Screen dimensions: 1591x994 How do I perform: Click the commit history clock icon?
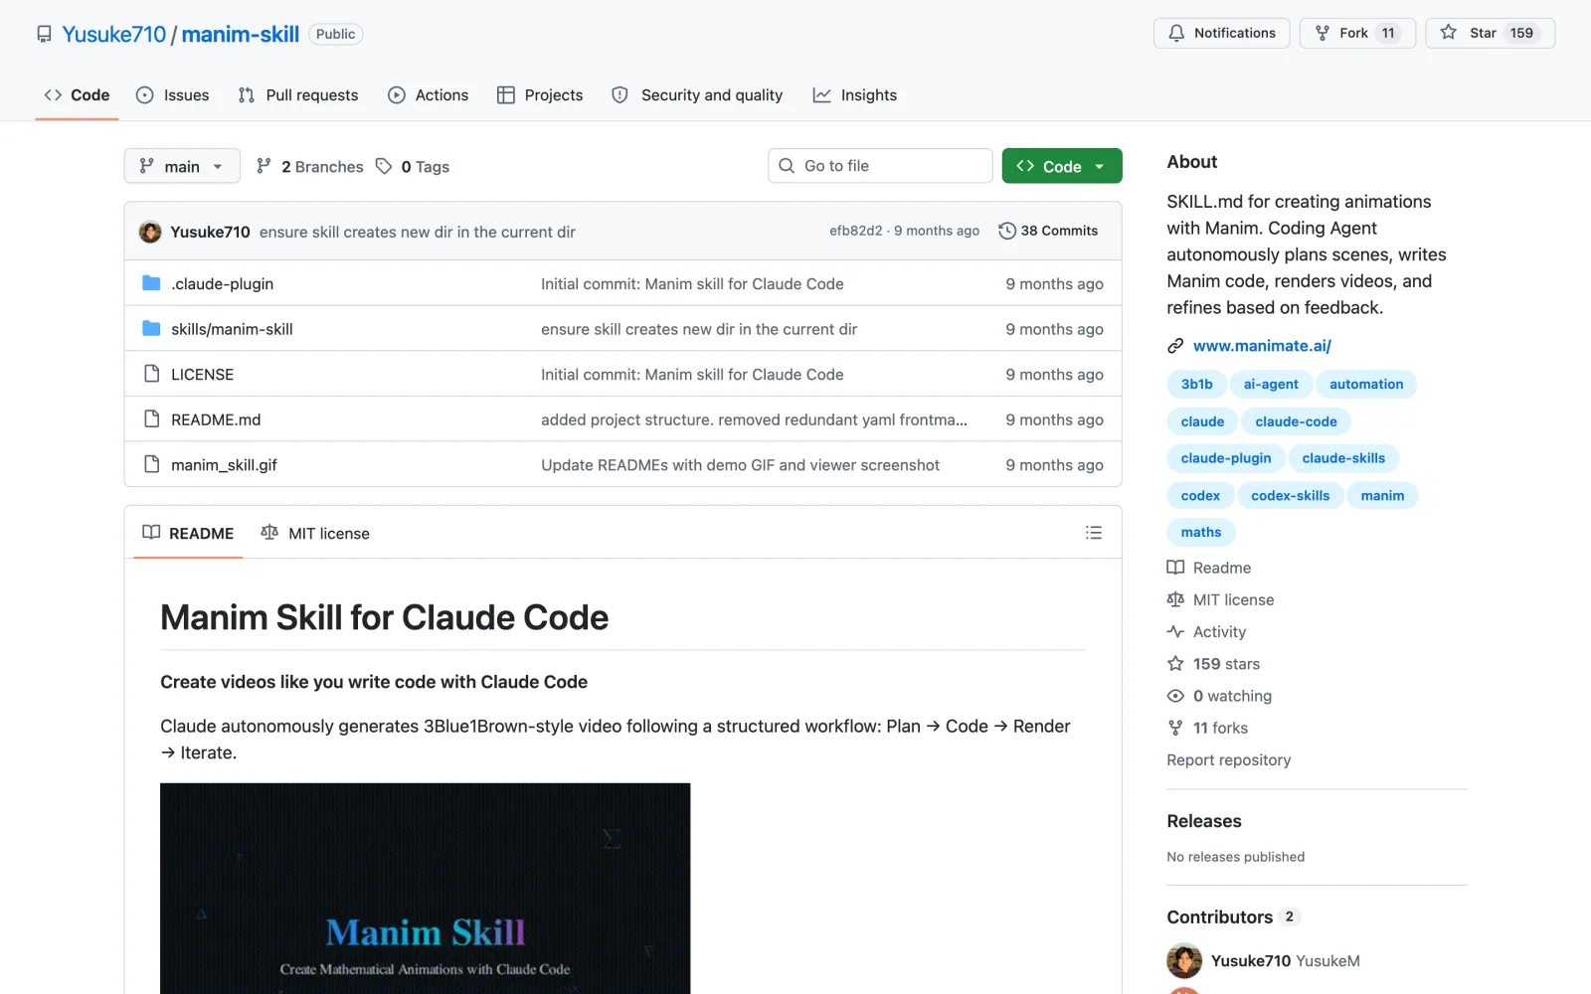(x=1007, y=231)
